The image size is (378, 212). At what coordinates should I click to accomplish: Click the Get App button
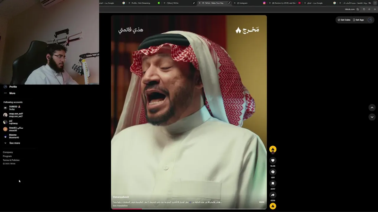coord(359,20)
